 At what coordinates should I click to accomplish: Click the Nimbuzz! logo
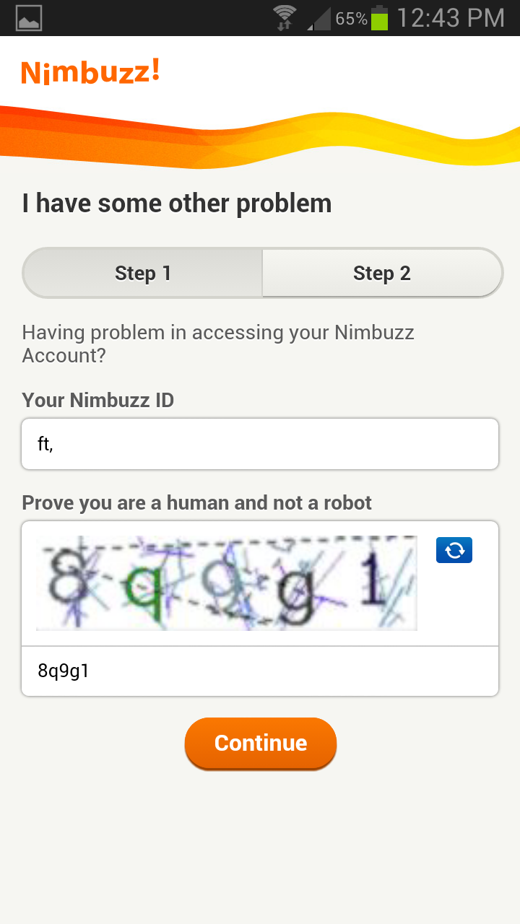click(90, 72)
